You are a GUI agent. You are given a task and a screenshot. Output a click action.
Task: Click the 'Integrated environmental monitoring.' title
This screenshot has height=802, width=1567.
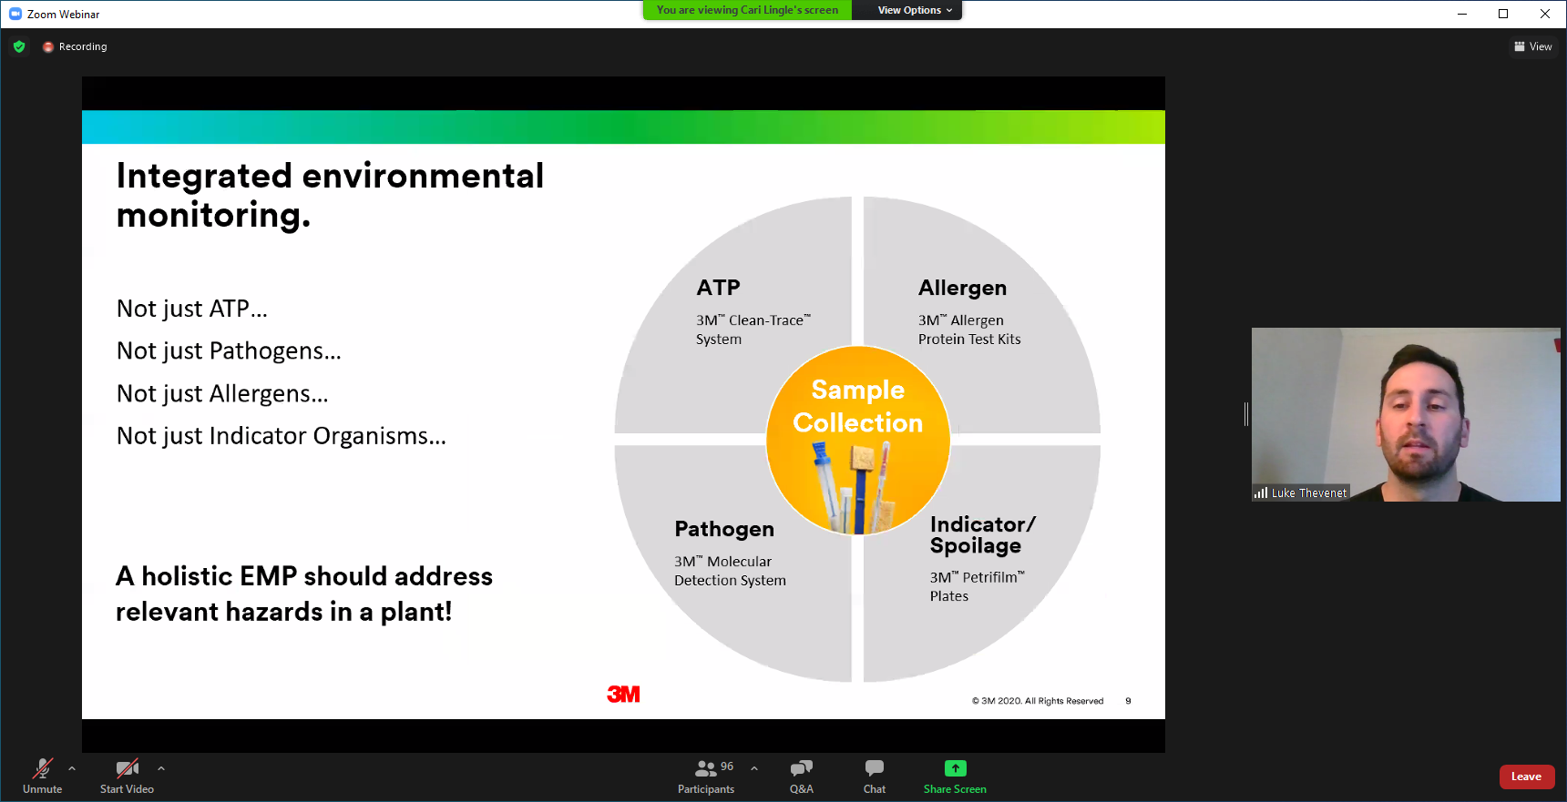click(330, 195)
